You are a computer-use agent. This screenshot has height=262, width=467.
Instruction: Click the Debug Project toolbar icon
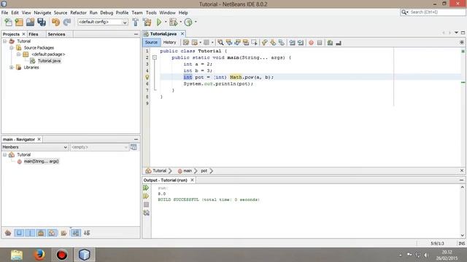coord(173,22)
